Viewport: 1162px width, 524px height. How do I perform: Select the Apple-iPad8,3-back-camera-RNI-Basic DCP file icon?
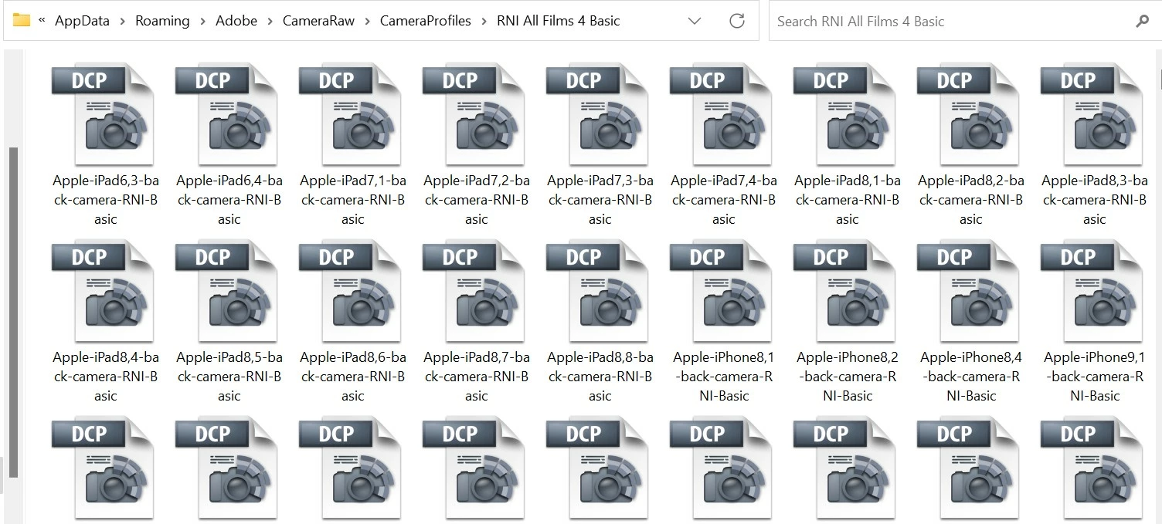coord(1092,114)
